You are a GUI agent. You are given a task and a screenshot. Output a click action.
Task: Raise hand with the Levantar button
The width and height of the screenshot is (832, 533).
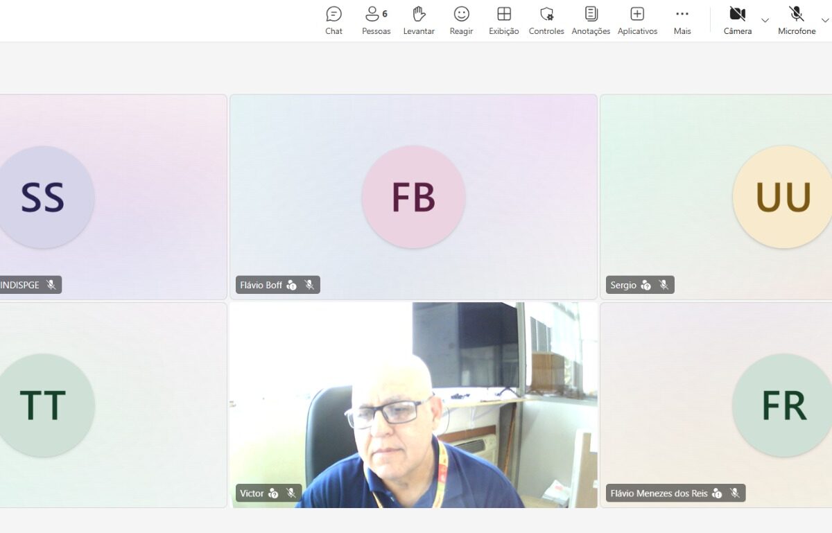[419, 21]
